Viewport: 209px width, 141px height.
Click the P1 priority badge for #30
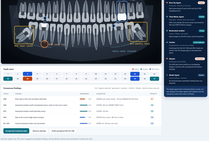point(152,99)
